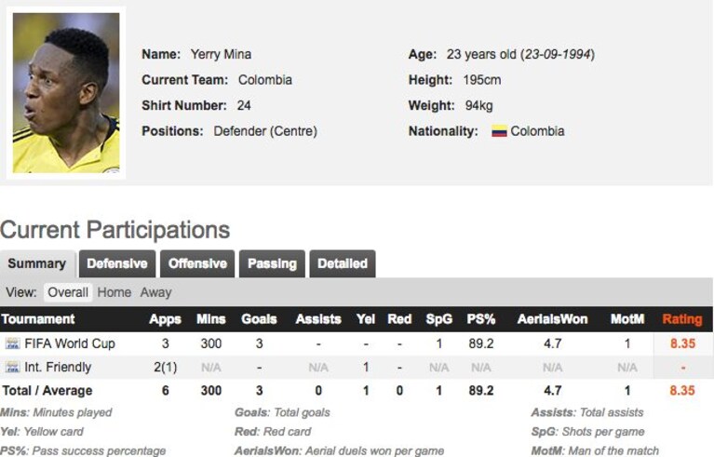714x457 pixels.
Task: Open the Detailed tab
Action: 343,263
